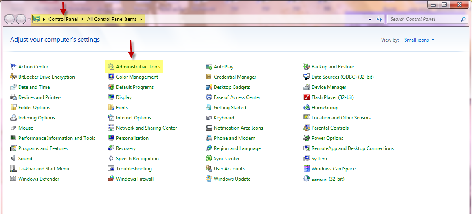Expand the arrow after Control Panel breadcrumb
This screenshot has height=214, width=472.
point(83,19)
